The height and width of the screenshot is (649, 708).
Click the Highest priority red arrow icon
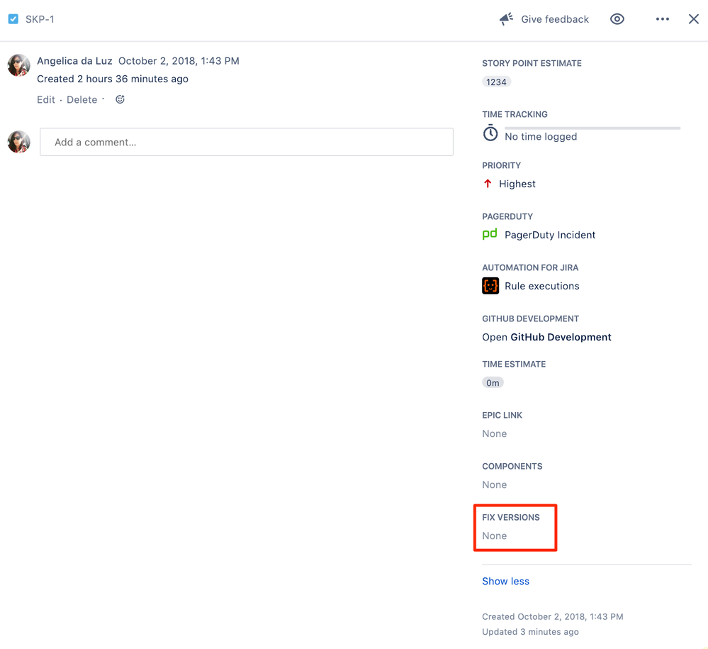click(488, 183)
